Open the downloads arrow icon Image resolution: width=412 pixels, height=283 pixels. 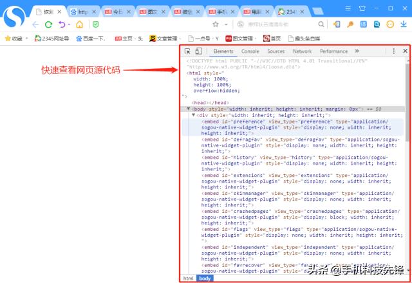point(404,24)
